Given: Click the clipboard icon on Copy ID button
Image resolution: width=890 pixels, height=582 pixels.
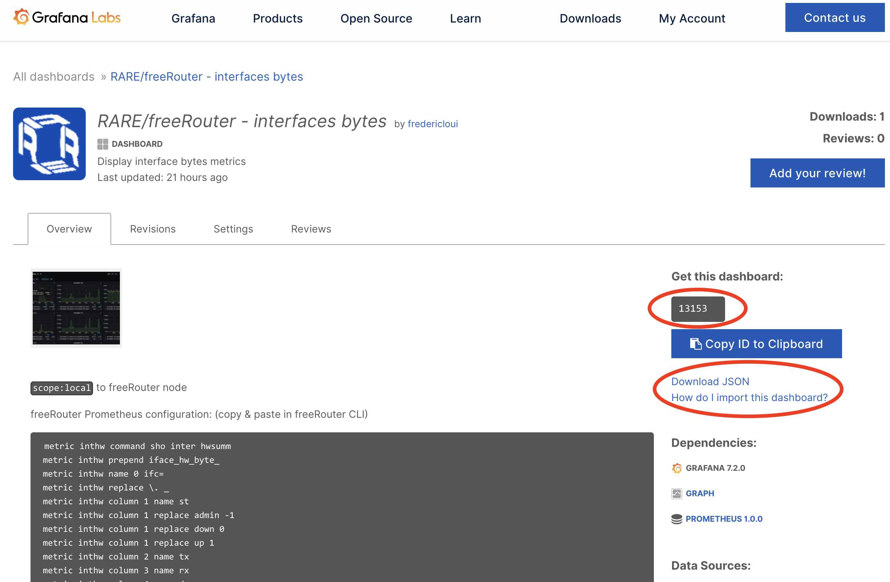Looking at the screenshot, I should (696, 344).
